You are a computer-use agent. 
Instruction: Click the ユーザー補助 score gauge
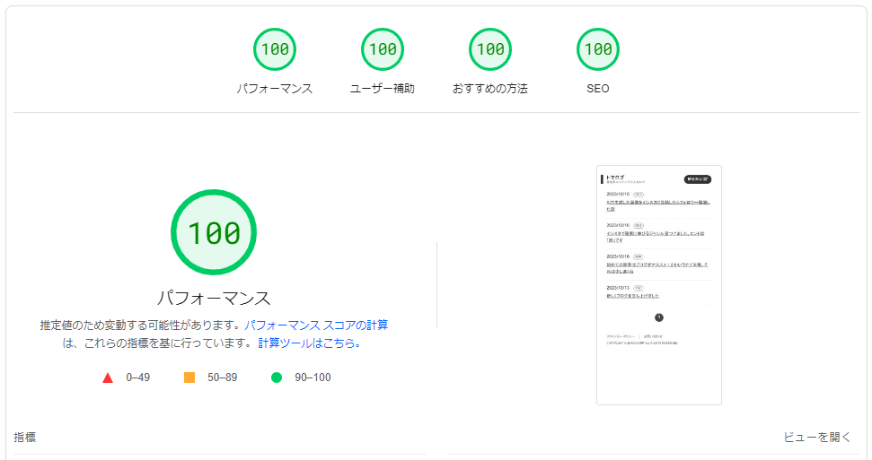pos(383,49)
